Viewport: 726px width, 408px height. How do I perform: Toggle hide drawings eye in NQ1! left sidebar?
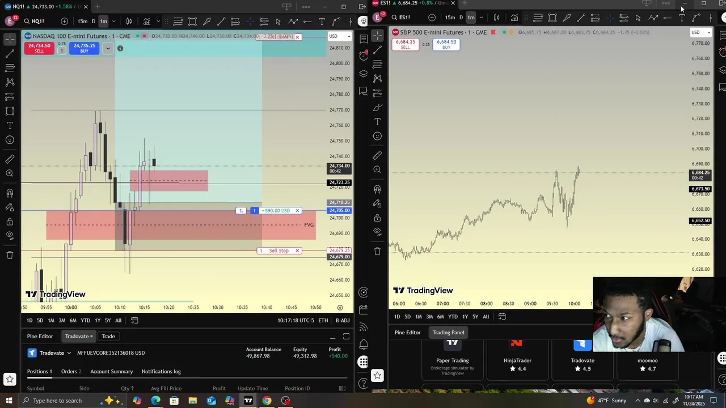[x=10, y=236]
